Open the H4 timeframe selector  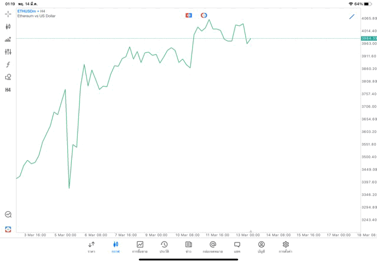(x=8, y=90)
